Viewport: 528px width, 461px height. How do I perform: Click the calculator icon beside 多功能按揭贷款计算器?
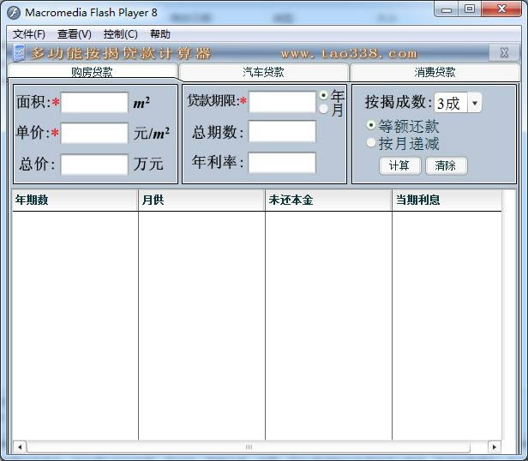(19, 53)
